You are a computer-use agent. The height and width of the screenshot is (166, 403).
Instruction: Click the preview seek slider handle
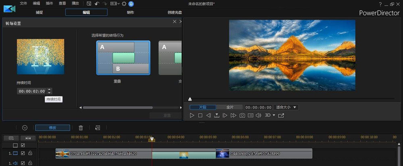point(190,99)
